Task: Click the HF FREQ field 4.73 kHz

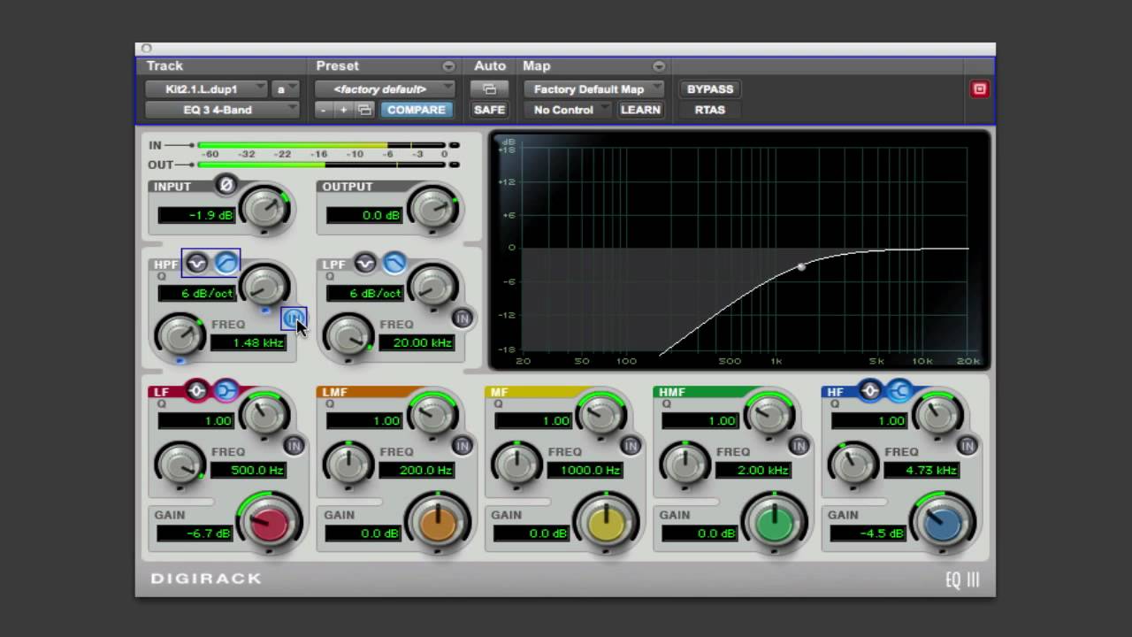Action: pos(921,470)
